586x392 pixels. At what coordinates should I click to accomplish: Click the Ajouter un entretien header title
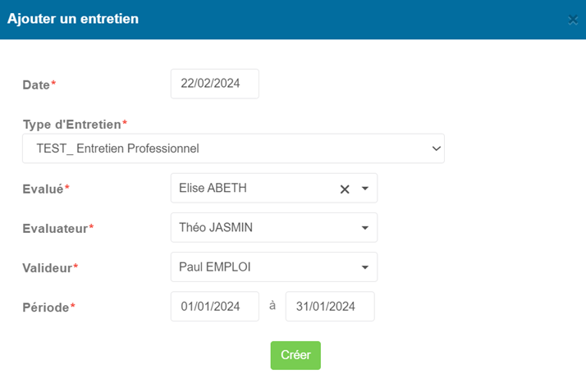pyautogui.click(x=73, y=19)
